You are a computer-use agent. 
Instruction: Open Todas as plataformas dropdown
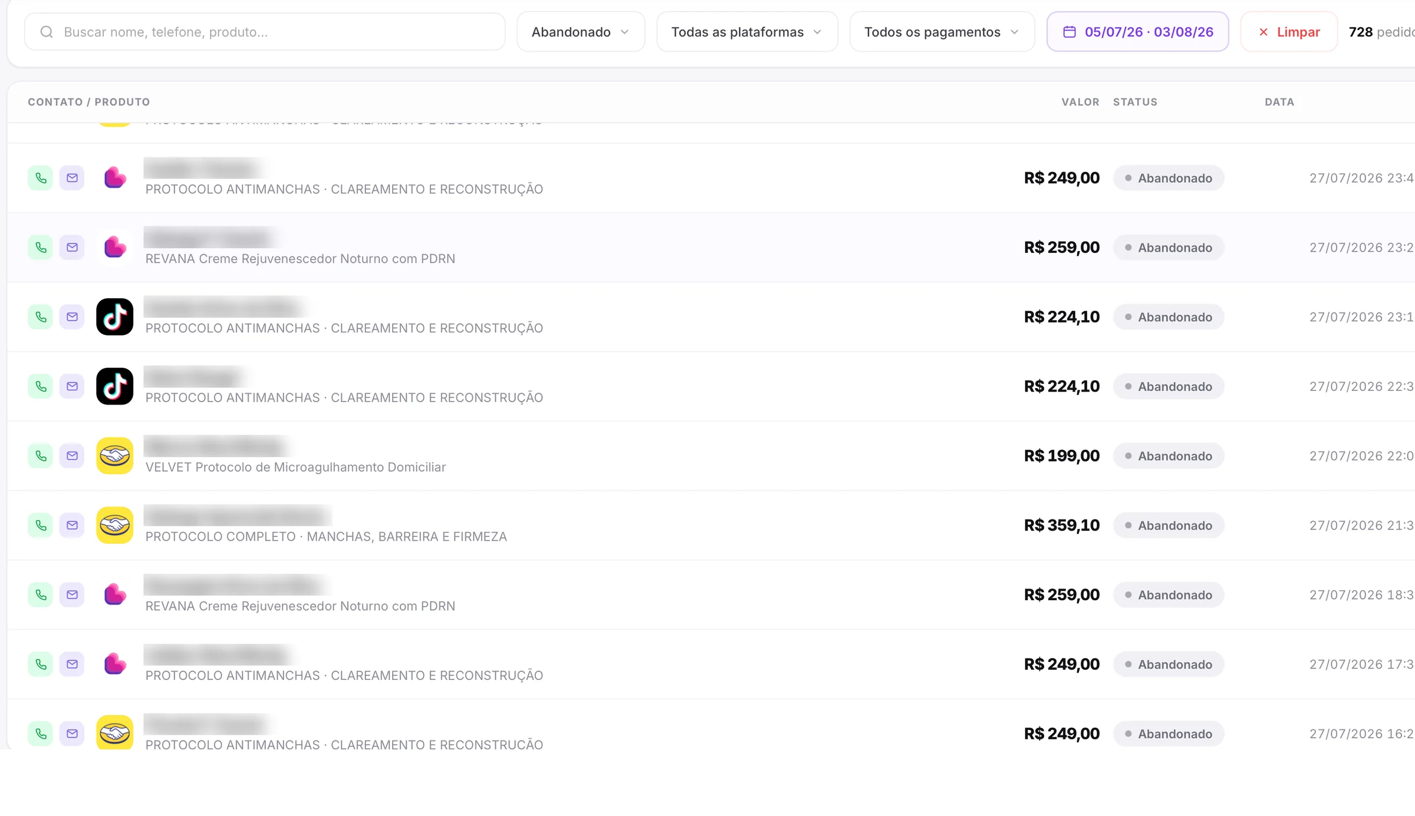pos(747,32)
